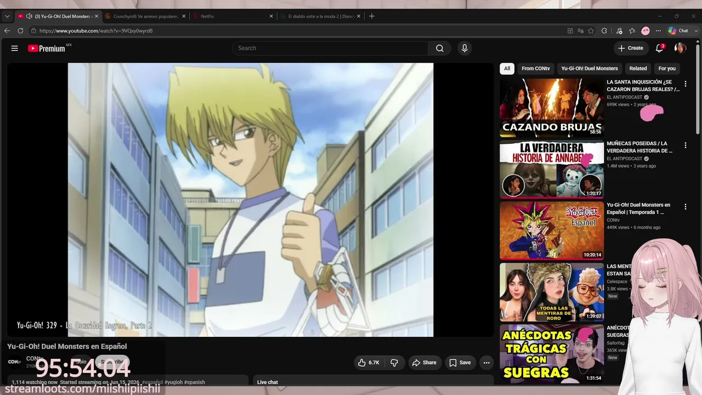Open Anécdotas Trágicas con Suegras thumbnail
The height and width of the screenshot is (395, 702).
552,353
